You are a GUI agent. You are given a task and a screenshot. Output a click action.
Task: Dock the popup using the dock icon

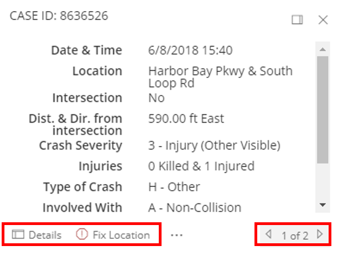tap(297, 20)
